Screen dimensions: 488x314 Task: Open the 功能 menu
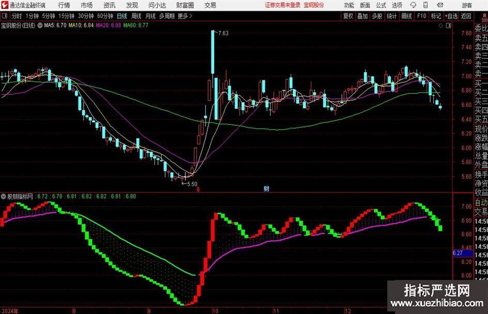349,5
